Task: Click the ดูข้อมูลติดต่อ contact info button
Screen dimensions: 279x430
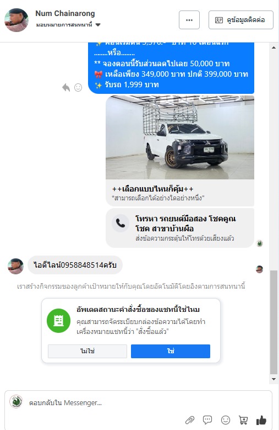Action: click(x=240, y=20)
